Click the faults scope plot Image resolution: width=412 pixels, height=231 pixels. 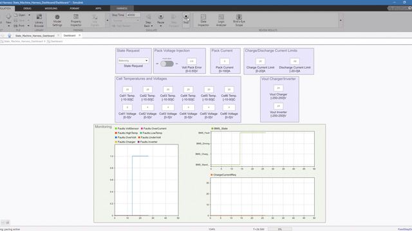[x=146, y=180]
